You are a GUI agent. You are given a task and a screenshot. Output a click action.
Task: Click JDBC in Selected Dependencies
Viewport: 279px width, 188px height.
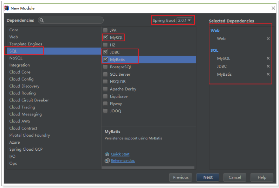(x=222, y=66)
